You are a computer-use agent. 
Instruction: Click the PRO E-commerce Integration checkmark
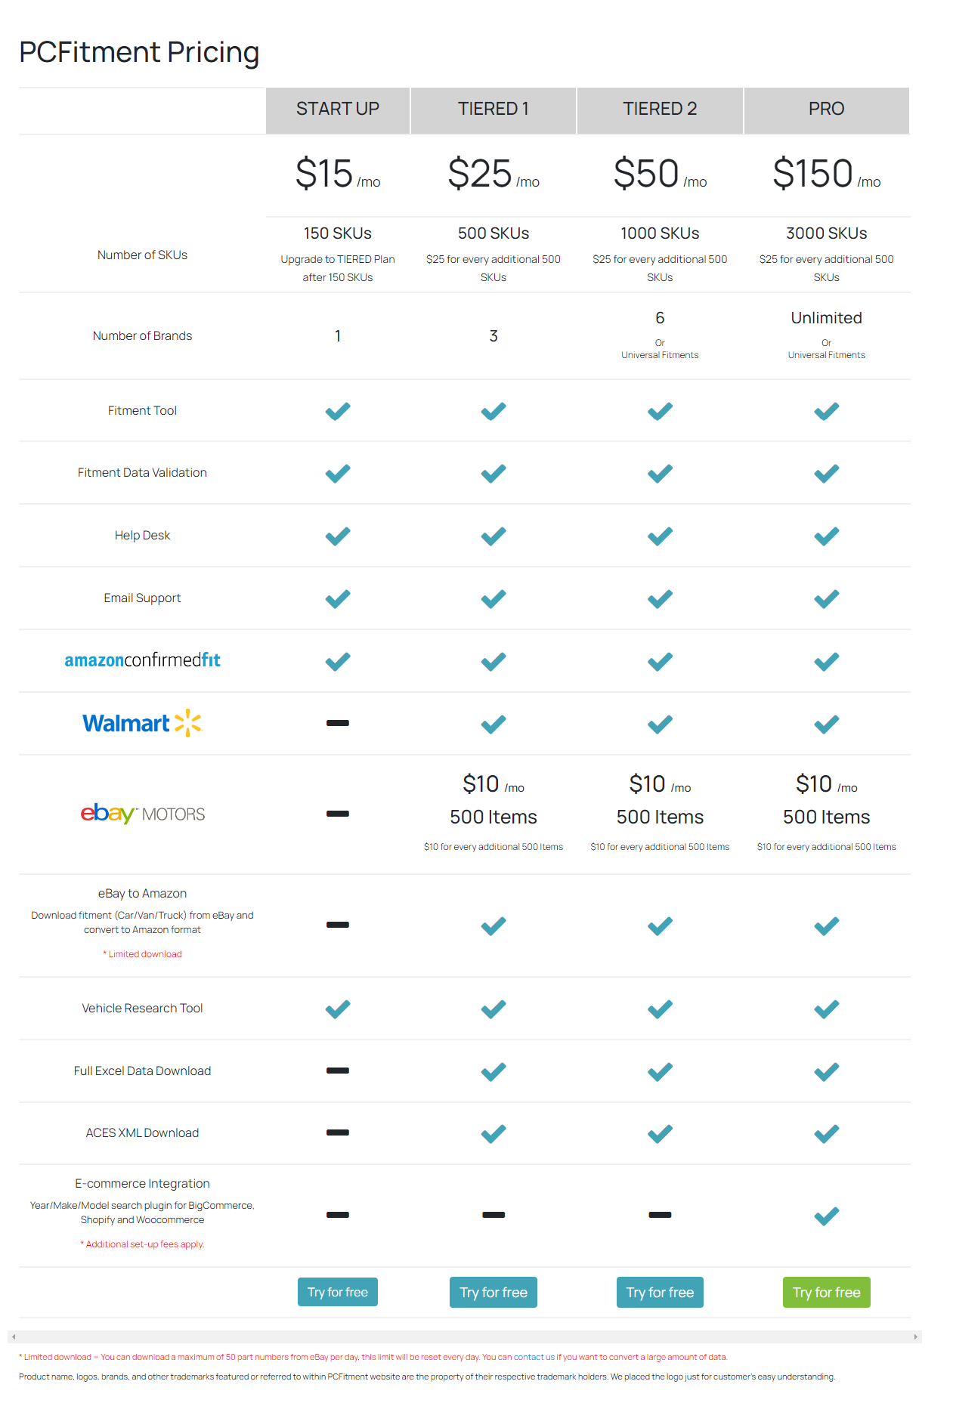[x=826, y=1216]
